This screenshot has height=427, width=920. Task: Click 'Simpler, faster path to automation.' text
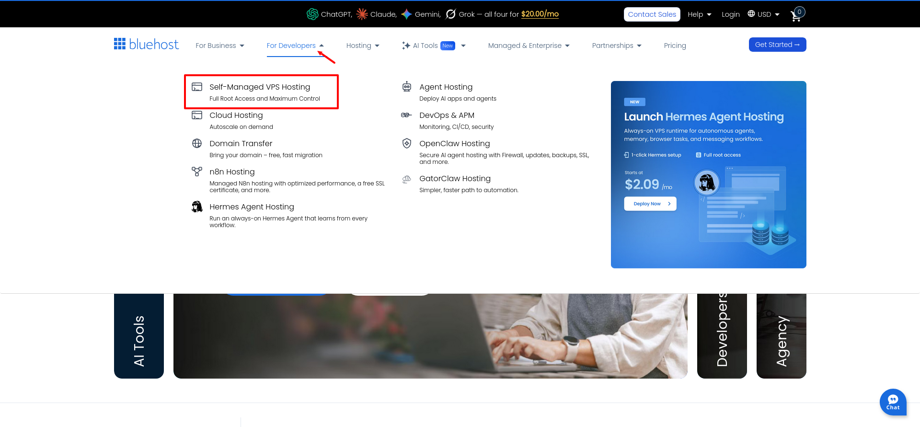pos(469,190)
